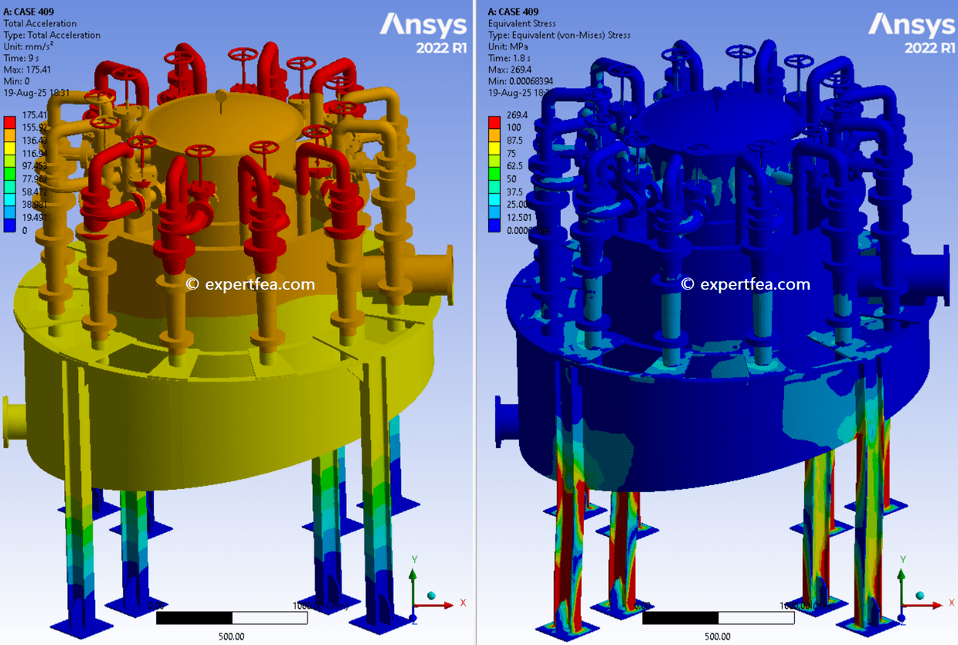This screenshot has width=958, height=645.
Task: Select the blue Z axis sphere on the right triad
Action: coord(901,618)
